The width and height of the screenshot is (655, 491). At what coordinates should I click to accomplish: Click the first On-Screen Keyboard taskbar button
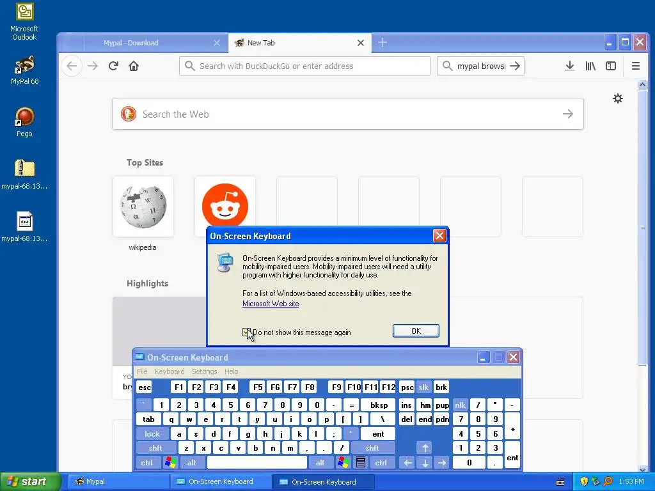pyautogui.click(x=221, y=481)
